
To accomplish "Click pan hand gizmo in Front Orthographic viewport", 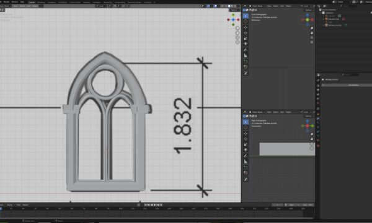I will (x=312, y=33).
